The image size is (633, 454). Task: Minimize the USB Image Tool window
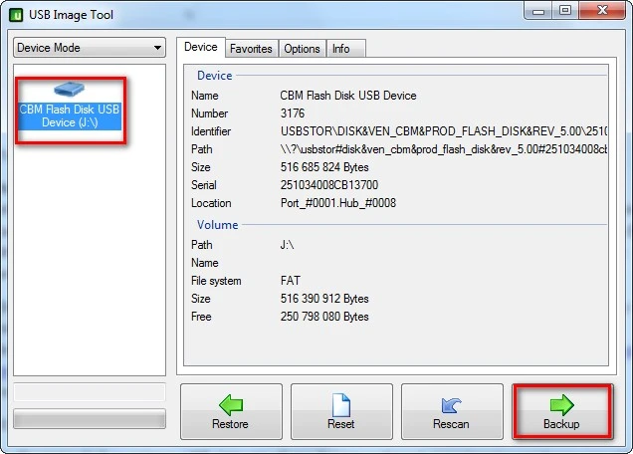tap(538, 11)
